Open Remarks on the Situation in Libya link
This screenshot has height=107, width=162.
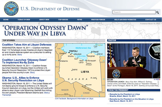131,100
